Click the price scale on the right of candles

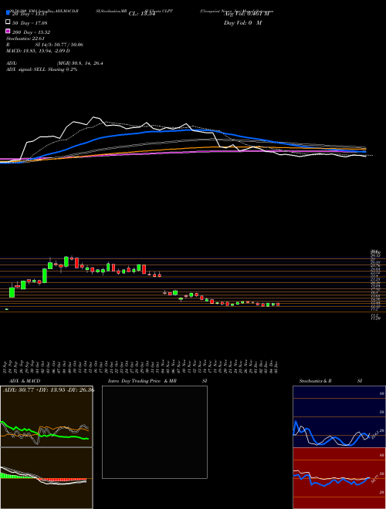click(376, 285)
